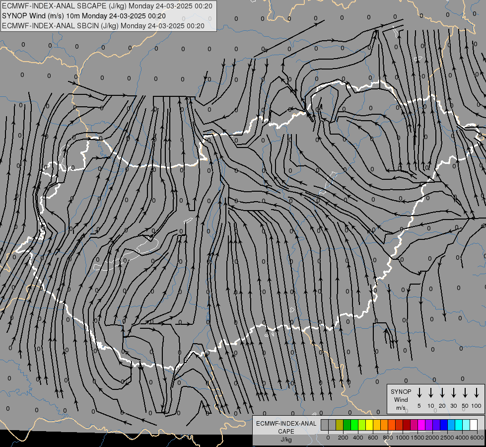This screenshot has width=486, height=447.
Task: Click the 30 m/s wind arrow in legend
Action: point(453,392)
